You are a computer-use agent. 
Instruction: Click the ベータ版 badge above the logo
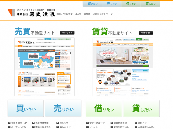click(51, 10)
